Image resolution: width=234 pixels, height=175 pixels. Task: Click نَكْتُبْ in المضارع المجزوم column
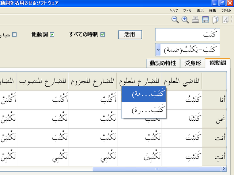tap(93, 119)
